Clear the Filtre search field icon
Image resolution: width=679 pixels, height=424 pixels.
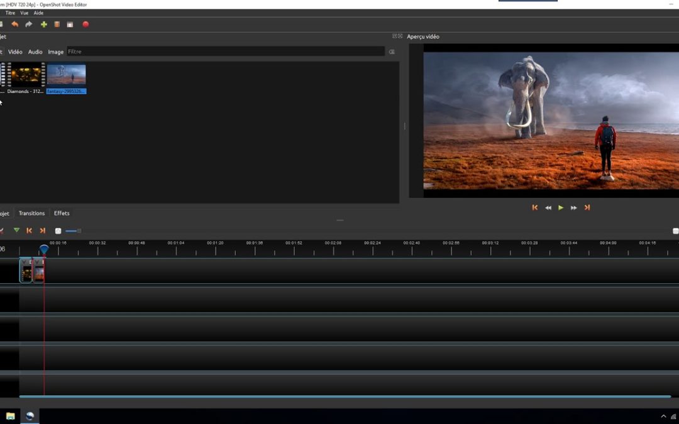(x=392, y=52)
